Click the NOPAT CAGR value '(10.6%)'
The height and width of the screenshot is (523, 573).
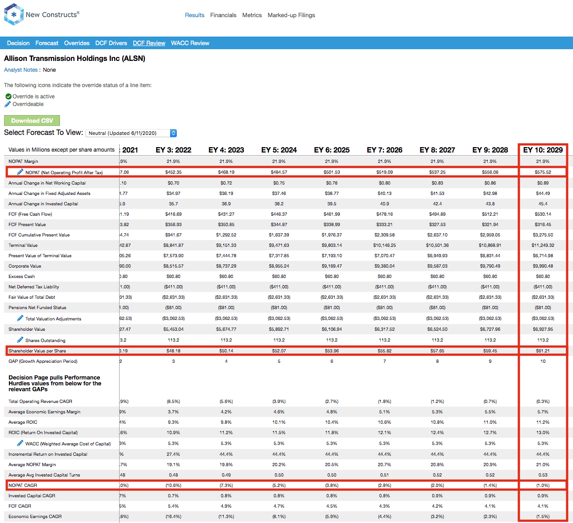(x=173, y=486)
